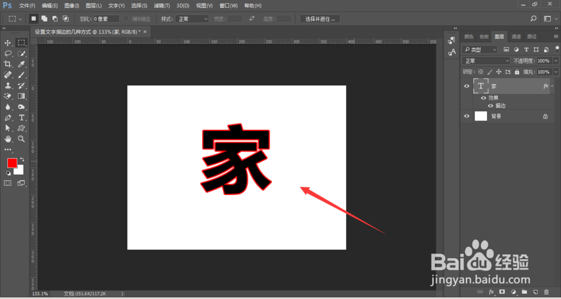The image size is (561, 299).
Task: Click the Create new layer icon
Action: 536,292
